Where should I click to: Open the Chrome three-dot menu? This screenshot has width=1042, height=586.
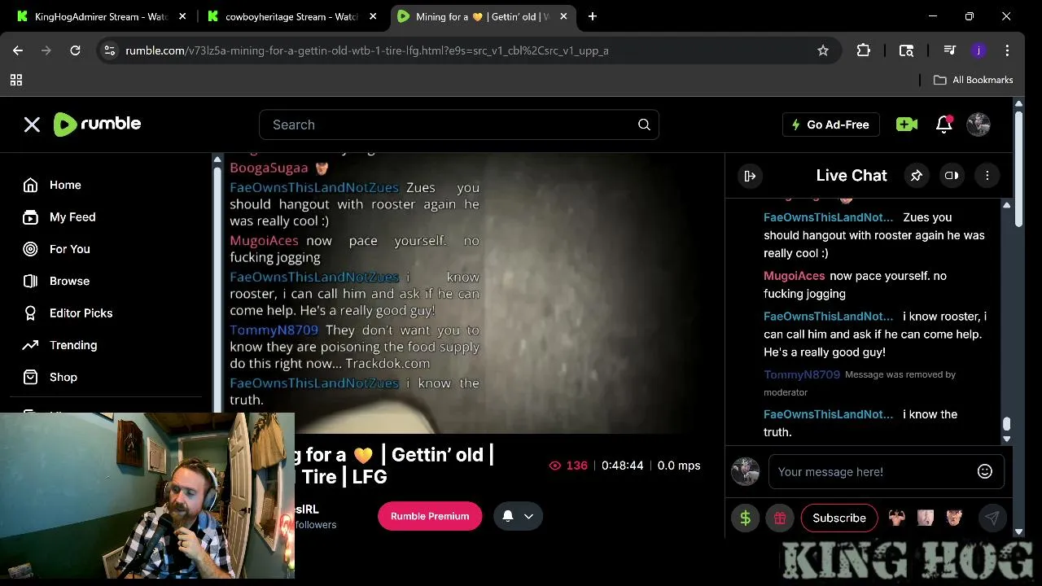1008,50
